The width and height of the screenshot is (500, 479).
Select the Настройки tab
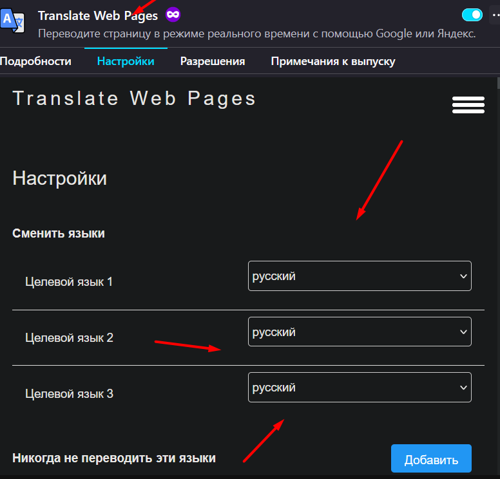tap(126, 61)
